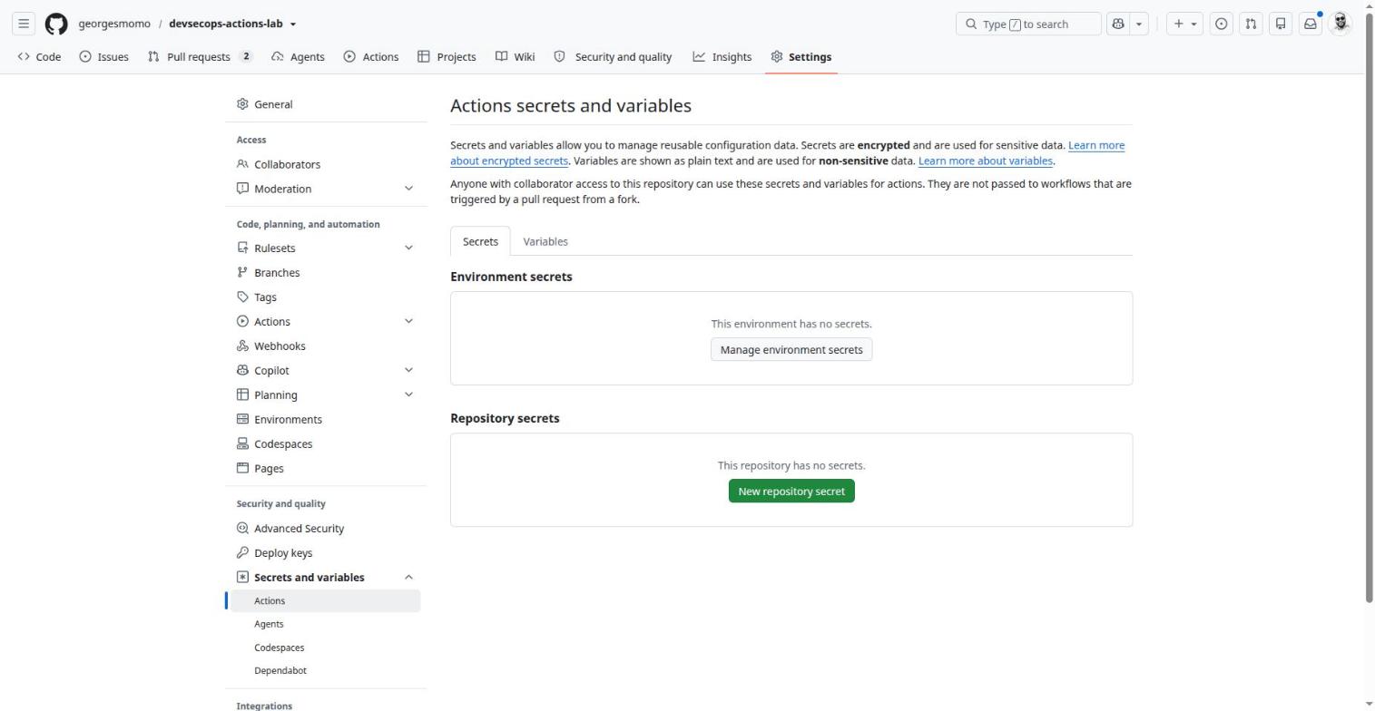The width and height of the screenshot is (1375, 711).
Task: Open the Copilot chat icon in header
Action: tap(1118, 24)
